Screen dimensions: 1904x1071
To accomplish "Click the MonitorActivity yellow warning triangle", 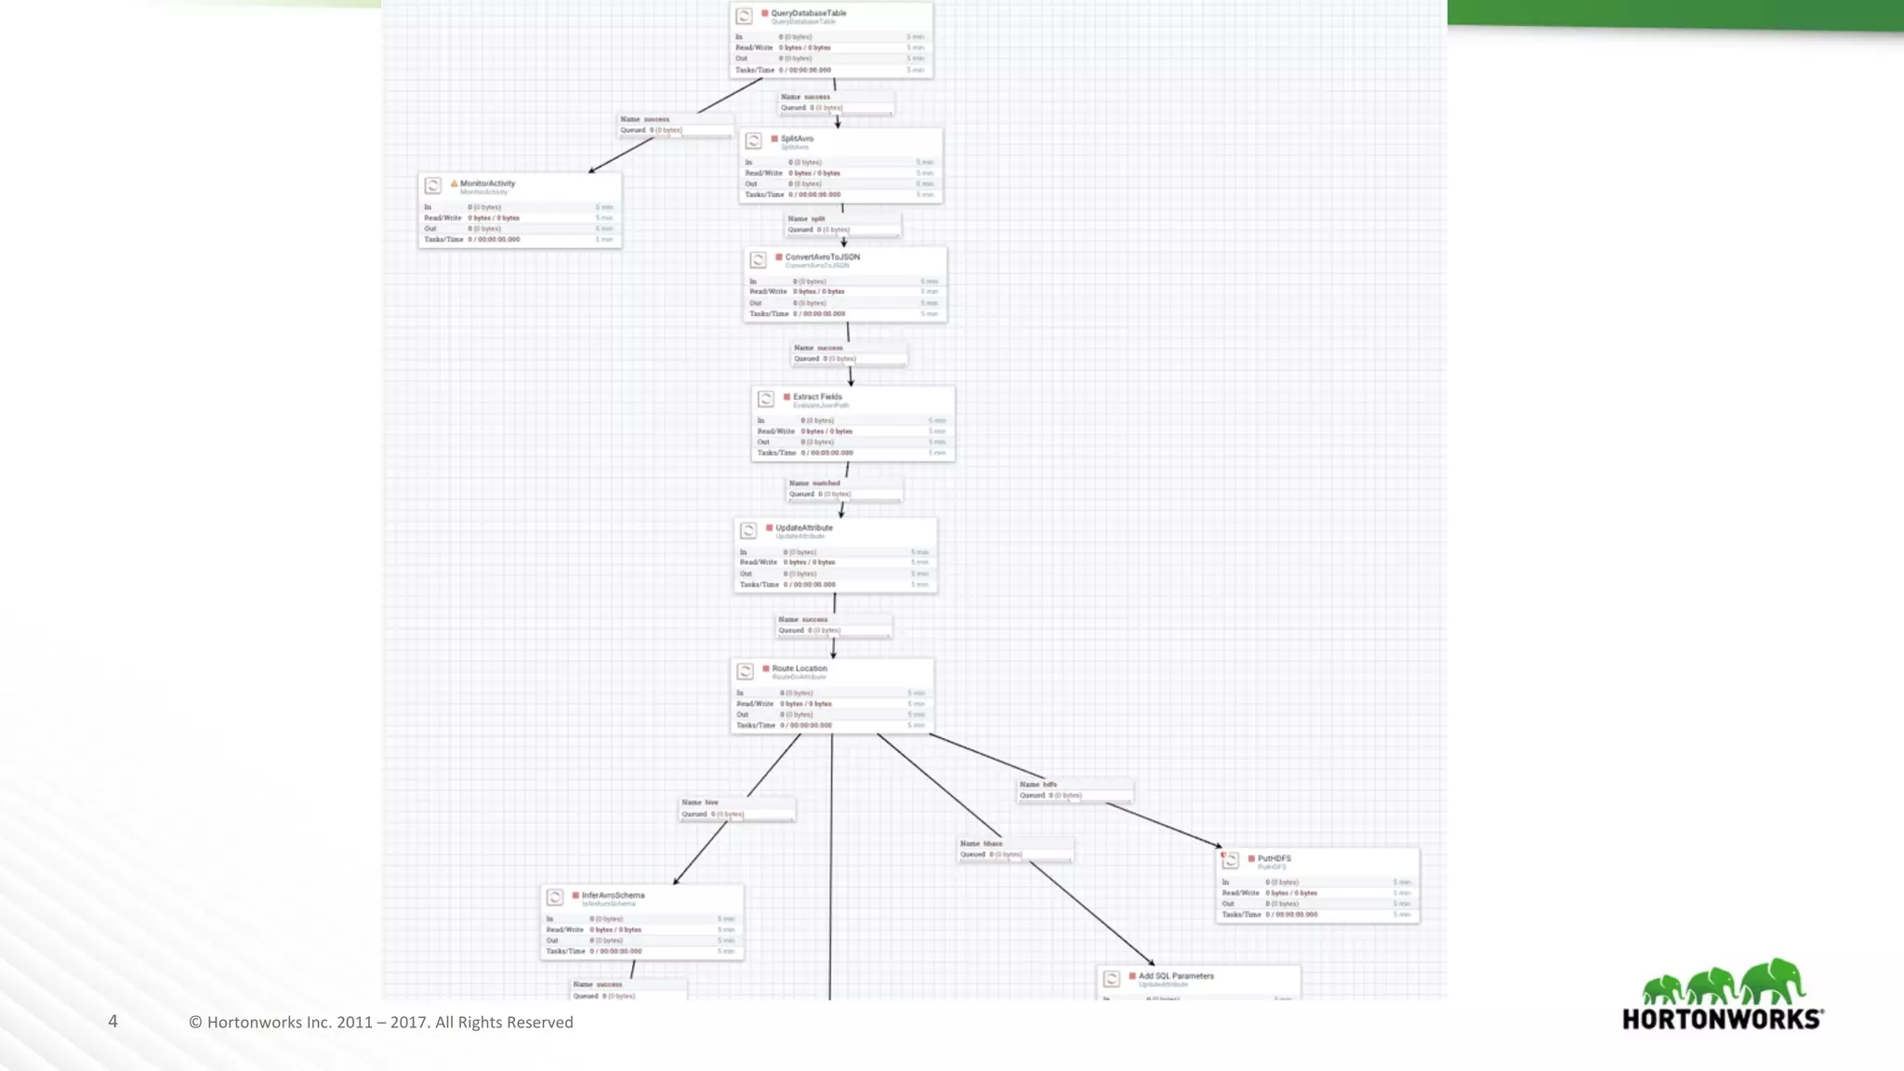I will [x=455, y=184].
